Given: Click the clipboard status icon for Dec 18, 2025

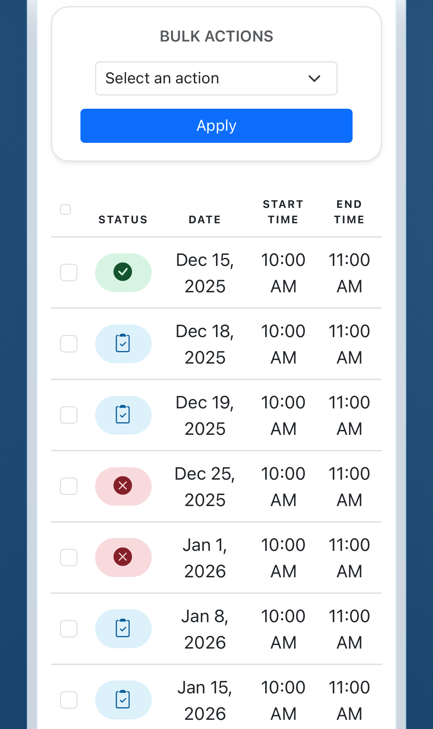Looking at the screenshot, I should 123,343.
